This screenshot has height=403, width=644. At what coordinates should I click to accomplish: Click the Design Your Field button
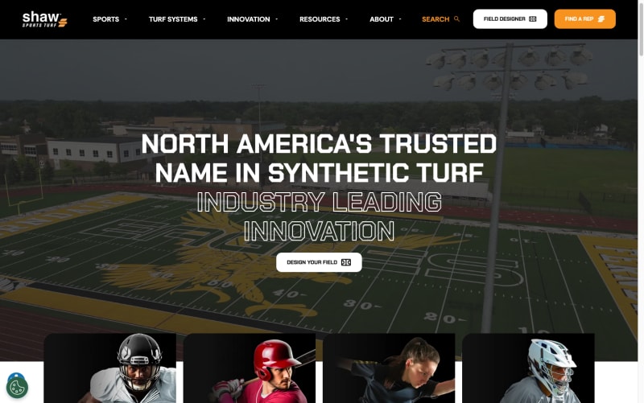pos(319,262)
